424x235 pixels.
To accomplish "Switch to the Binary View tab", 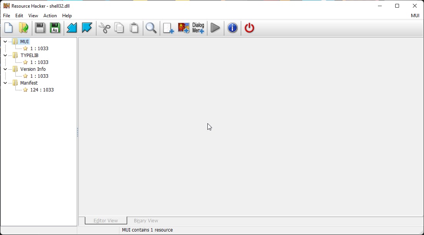I will coord(146,220).
